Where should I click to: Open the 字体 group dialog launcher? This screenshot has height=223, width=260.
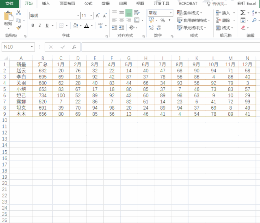click(x=107, y=36)
